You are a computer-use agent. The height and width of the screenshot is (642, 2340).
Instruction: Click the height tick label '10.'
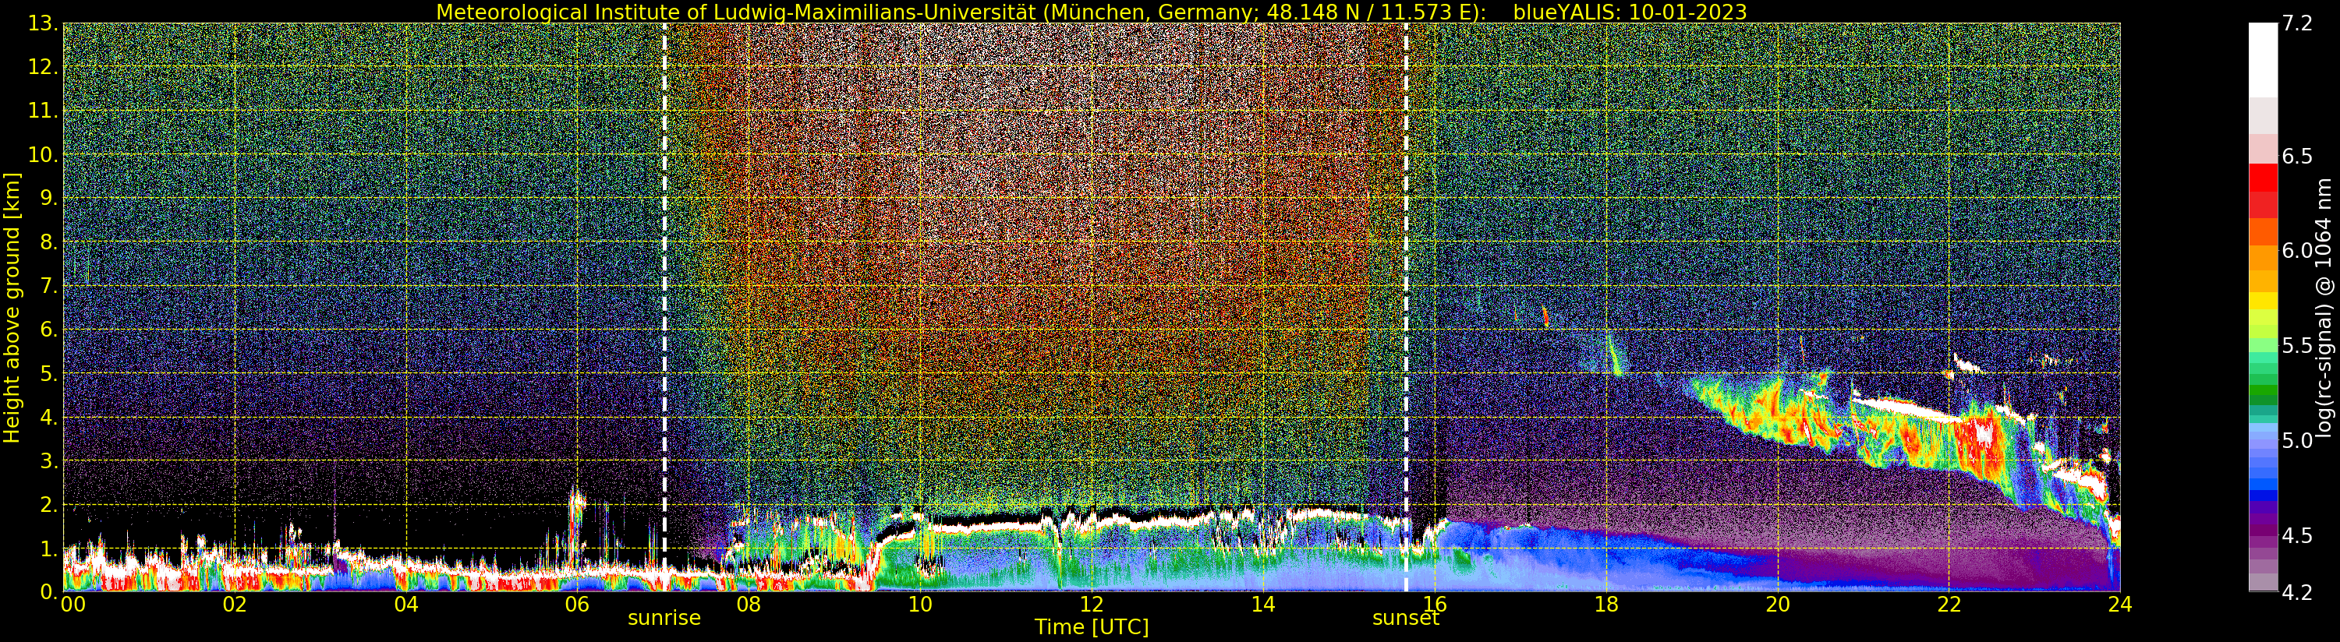click(x=43, y=154)
